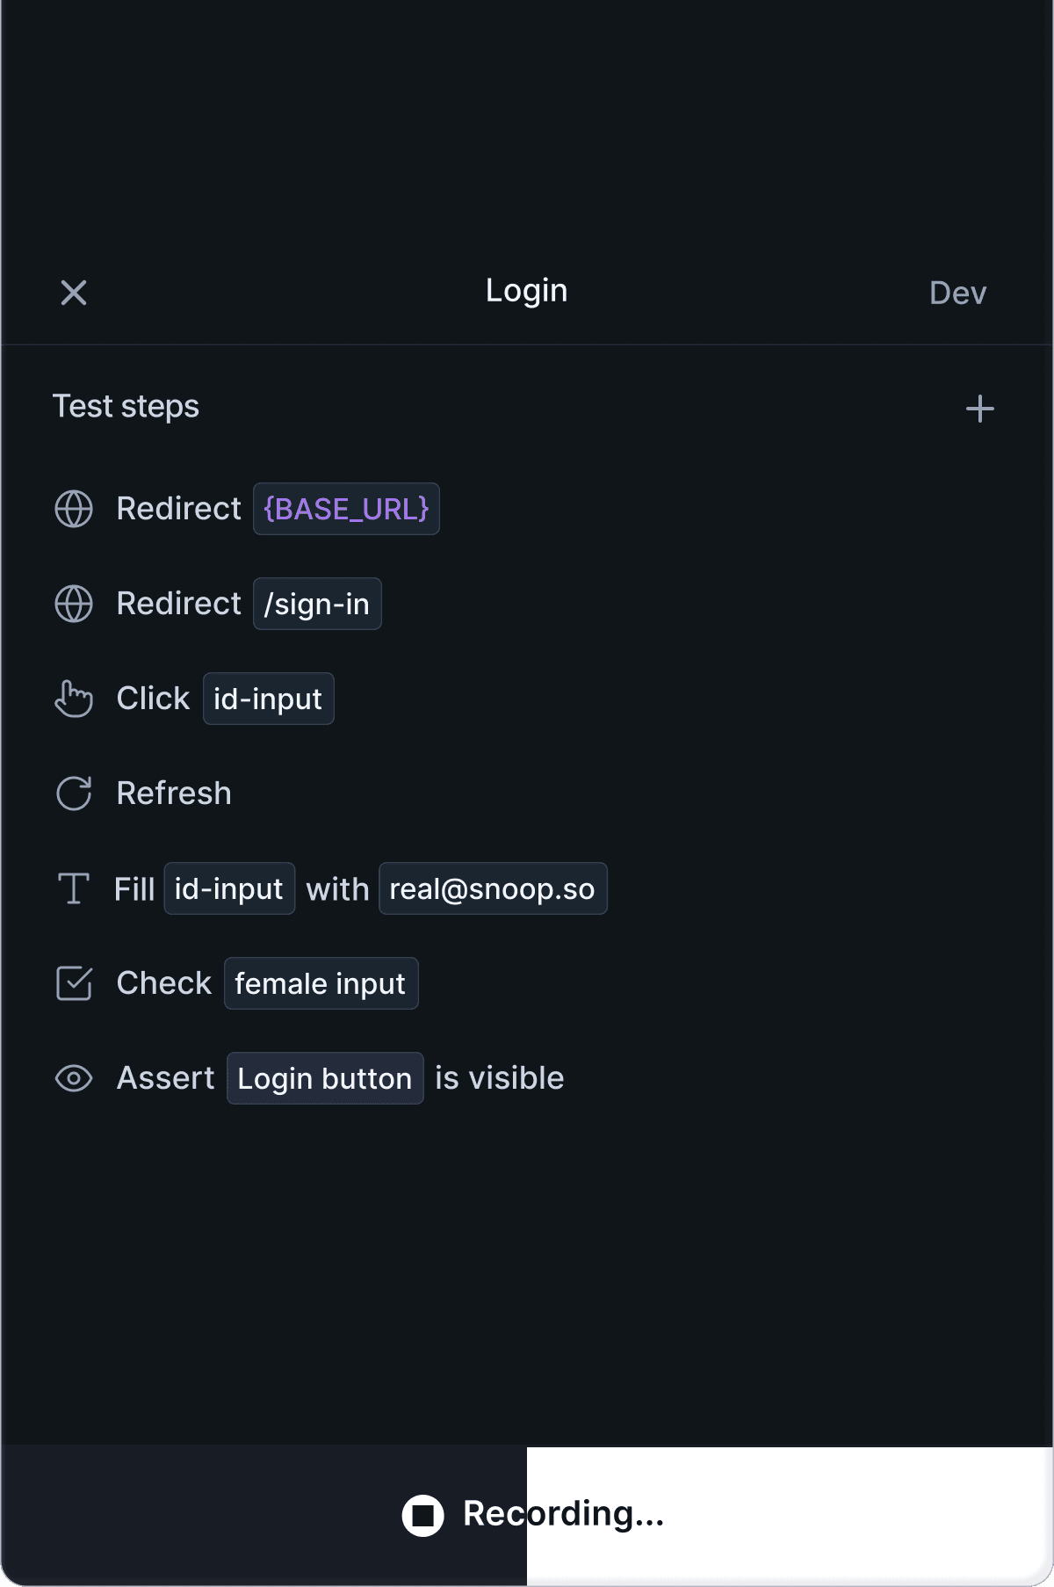Add a new test step with plus icon

tap(980, 409)
